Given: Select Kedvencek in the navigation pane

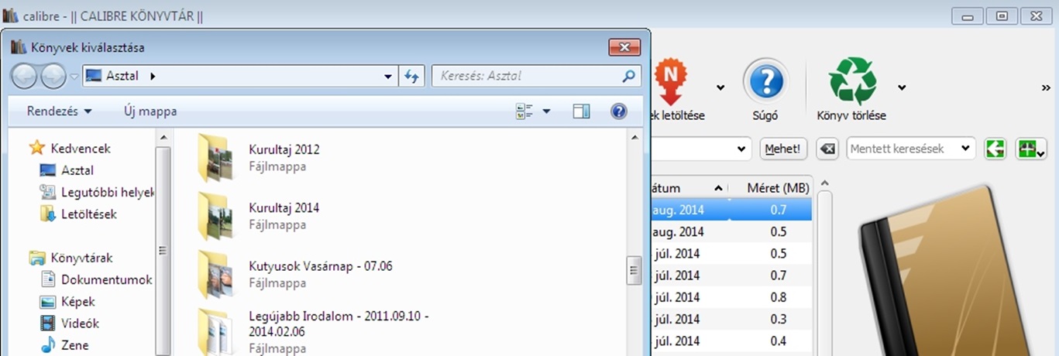Looking at the screenshot, I should click(70, 148).
